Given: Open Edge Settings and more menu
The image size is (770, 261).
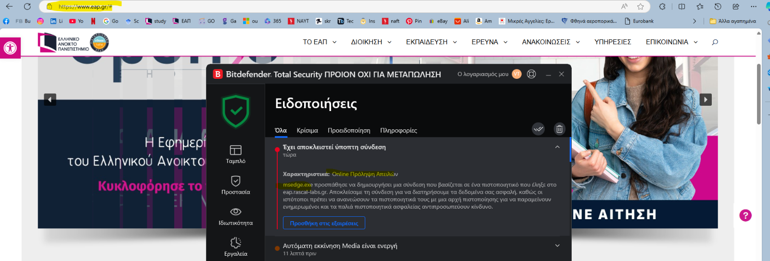Looking at the screenshot, I should point(754,6).
